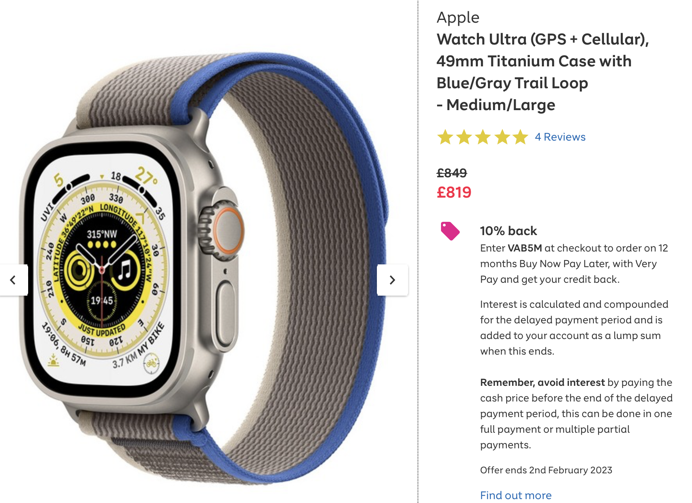The width and height of the screenshot is (692, 503).
Task: Click the fourth gold rating star
Action: [502, 137]
